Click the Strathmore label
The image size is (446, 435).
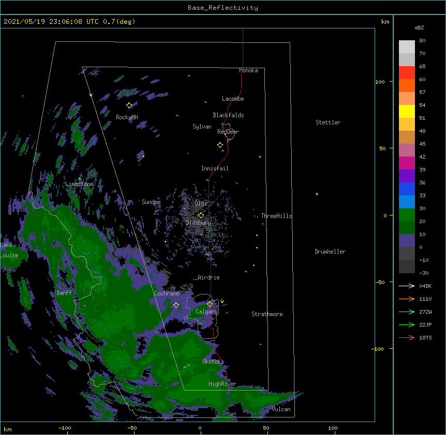click(267, 314)
